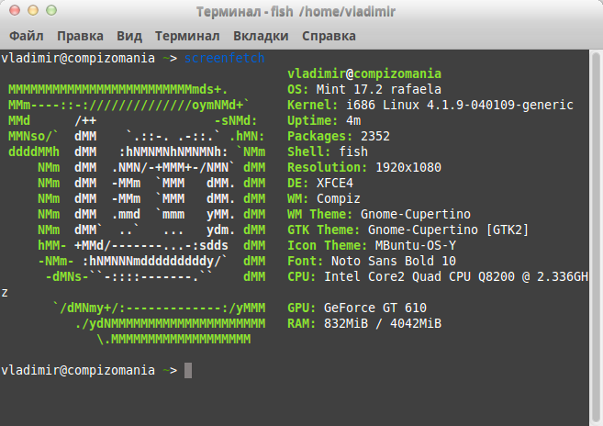
Task: Click the Kernel i686 Linux 4.1.9-040109-generic line
Action: click(x=430, y=105)
